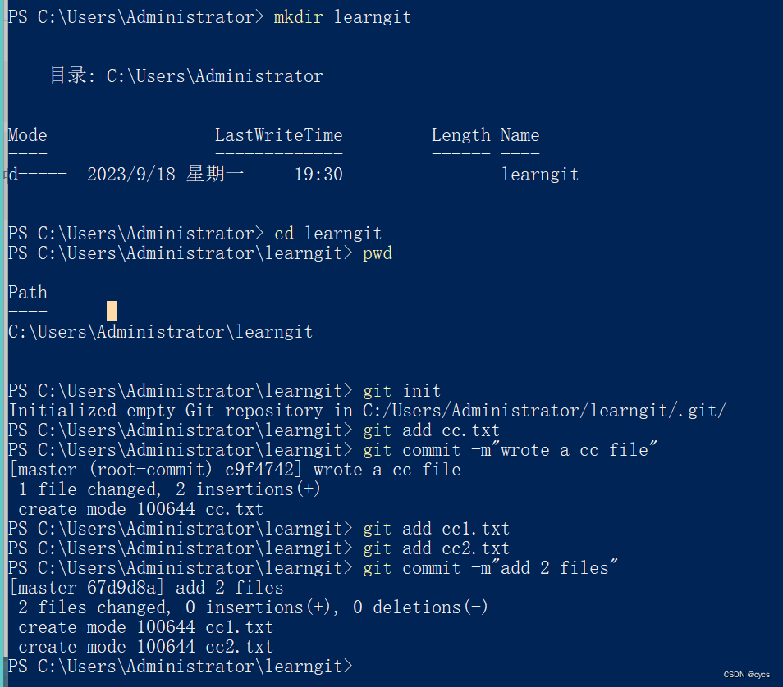Click the learngit entry in the directory listing
Screen dimensions: 783x687
coord(539,175)
